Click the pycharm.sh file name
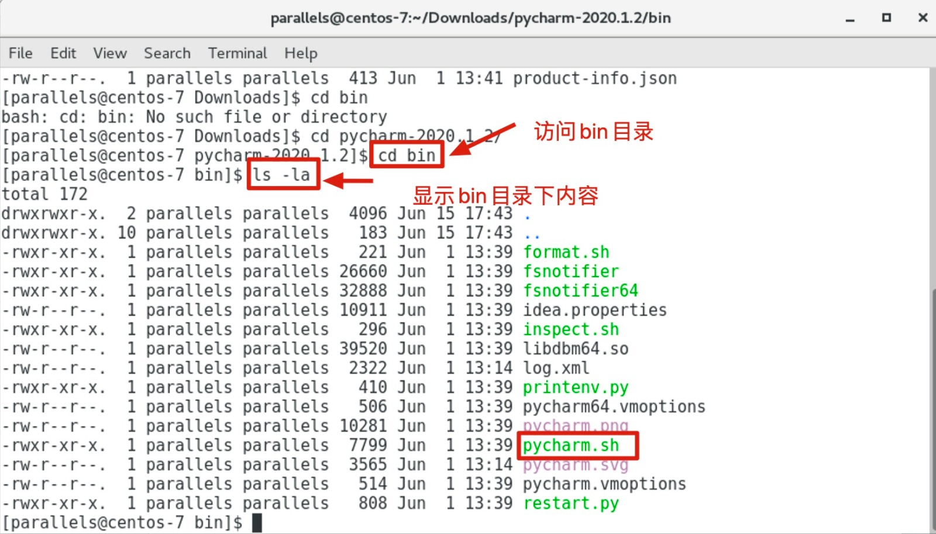Viewport: 936px width, 534px height. [x=571, y=446]
